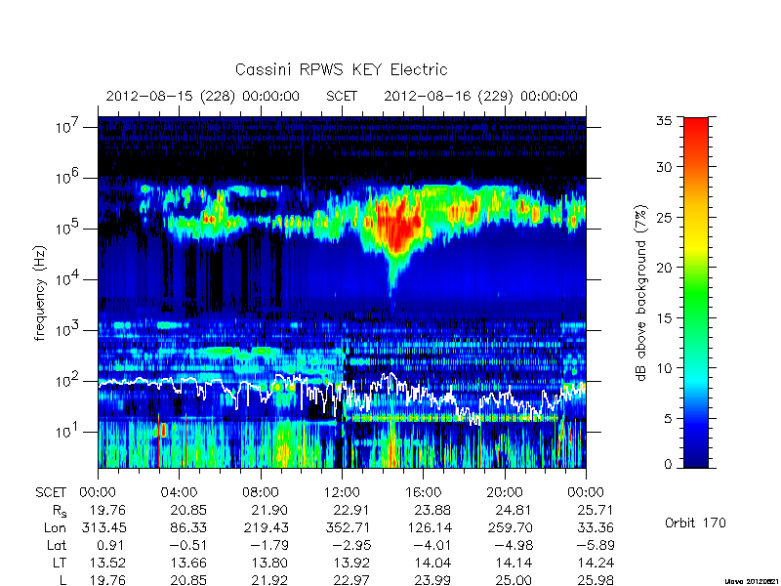The width and height of the screenshot is (781, 586).
Task: Click the L value '25.98'
Action: 595,580
